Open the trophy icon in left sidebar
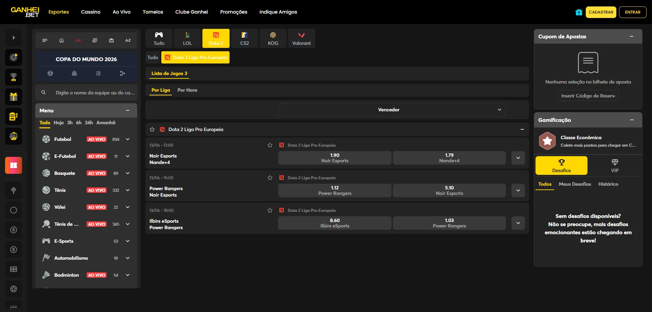652x312 pixels. pyautogui.click(x=14, y=77)
